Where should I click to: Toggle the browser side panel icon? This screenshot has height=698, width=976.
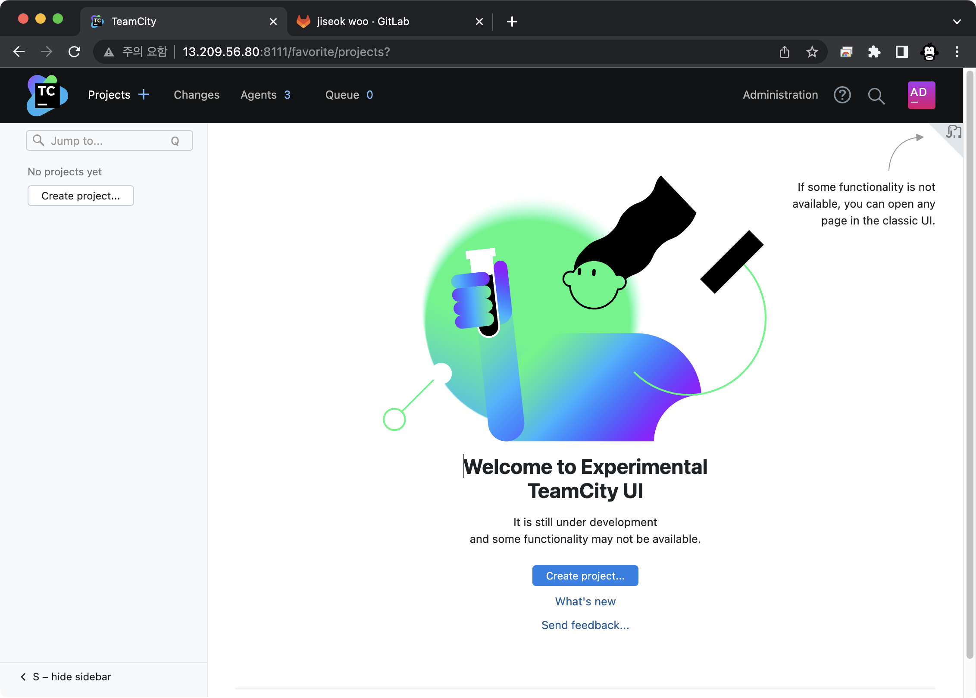(x=901, y=52)
